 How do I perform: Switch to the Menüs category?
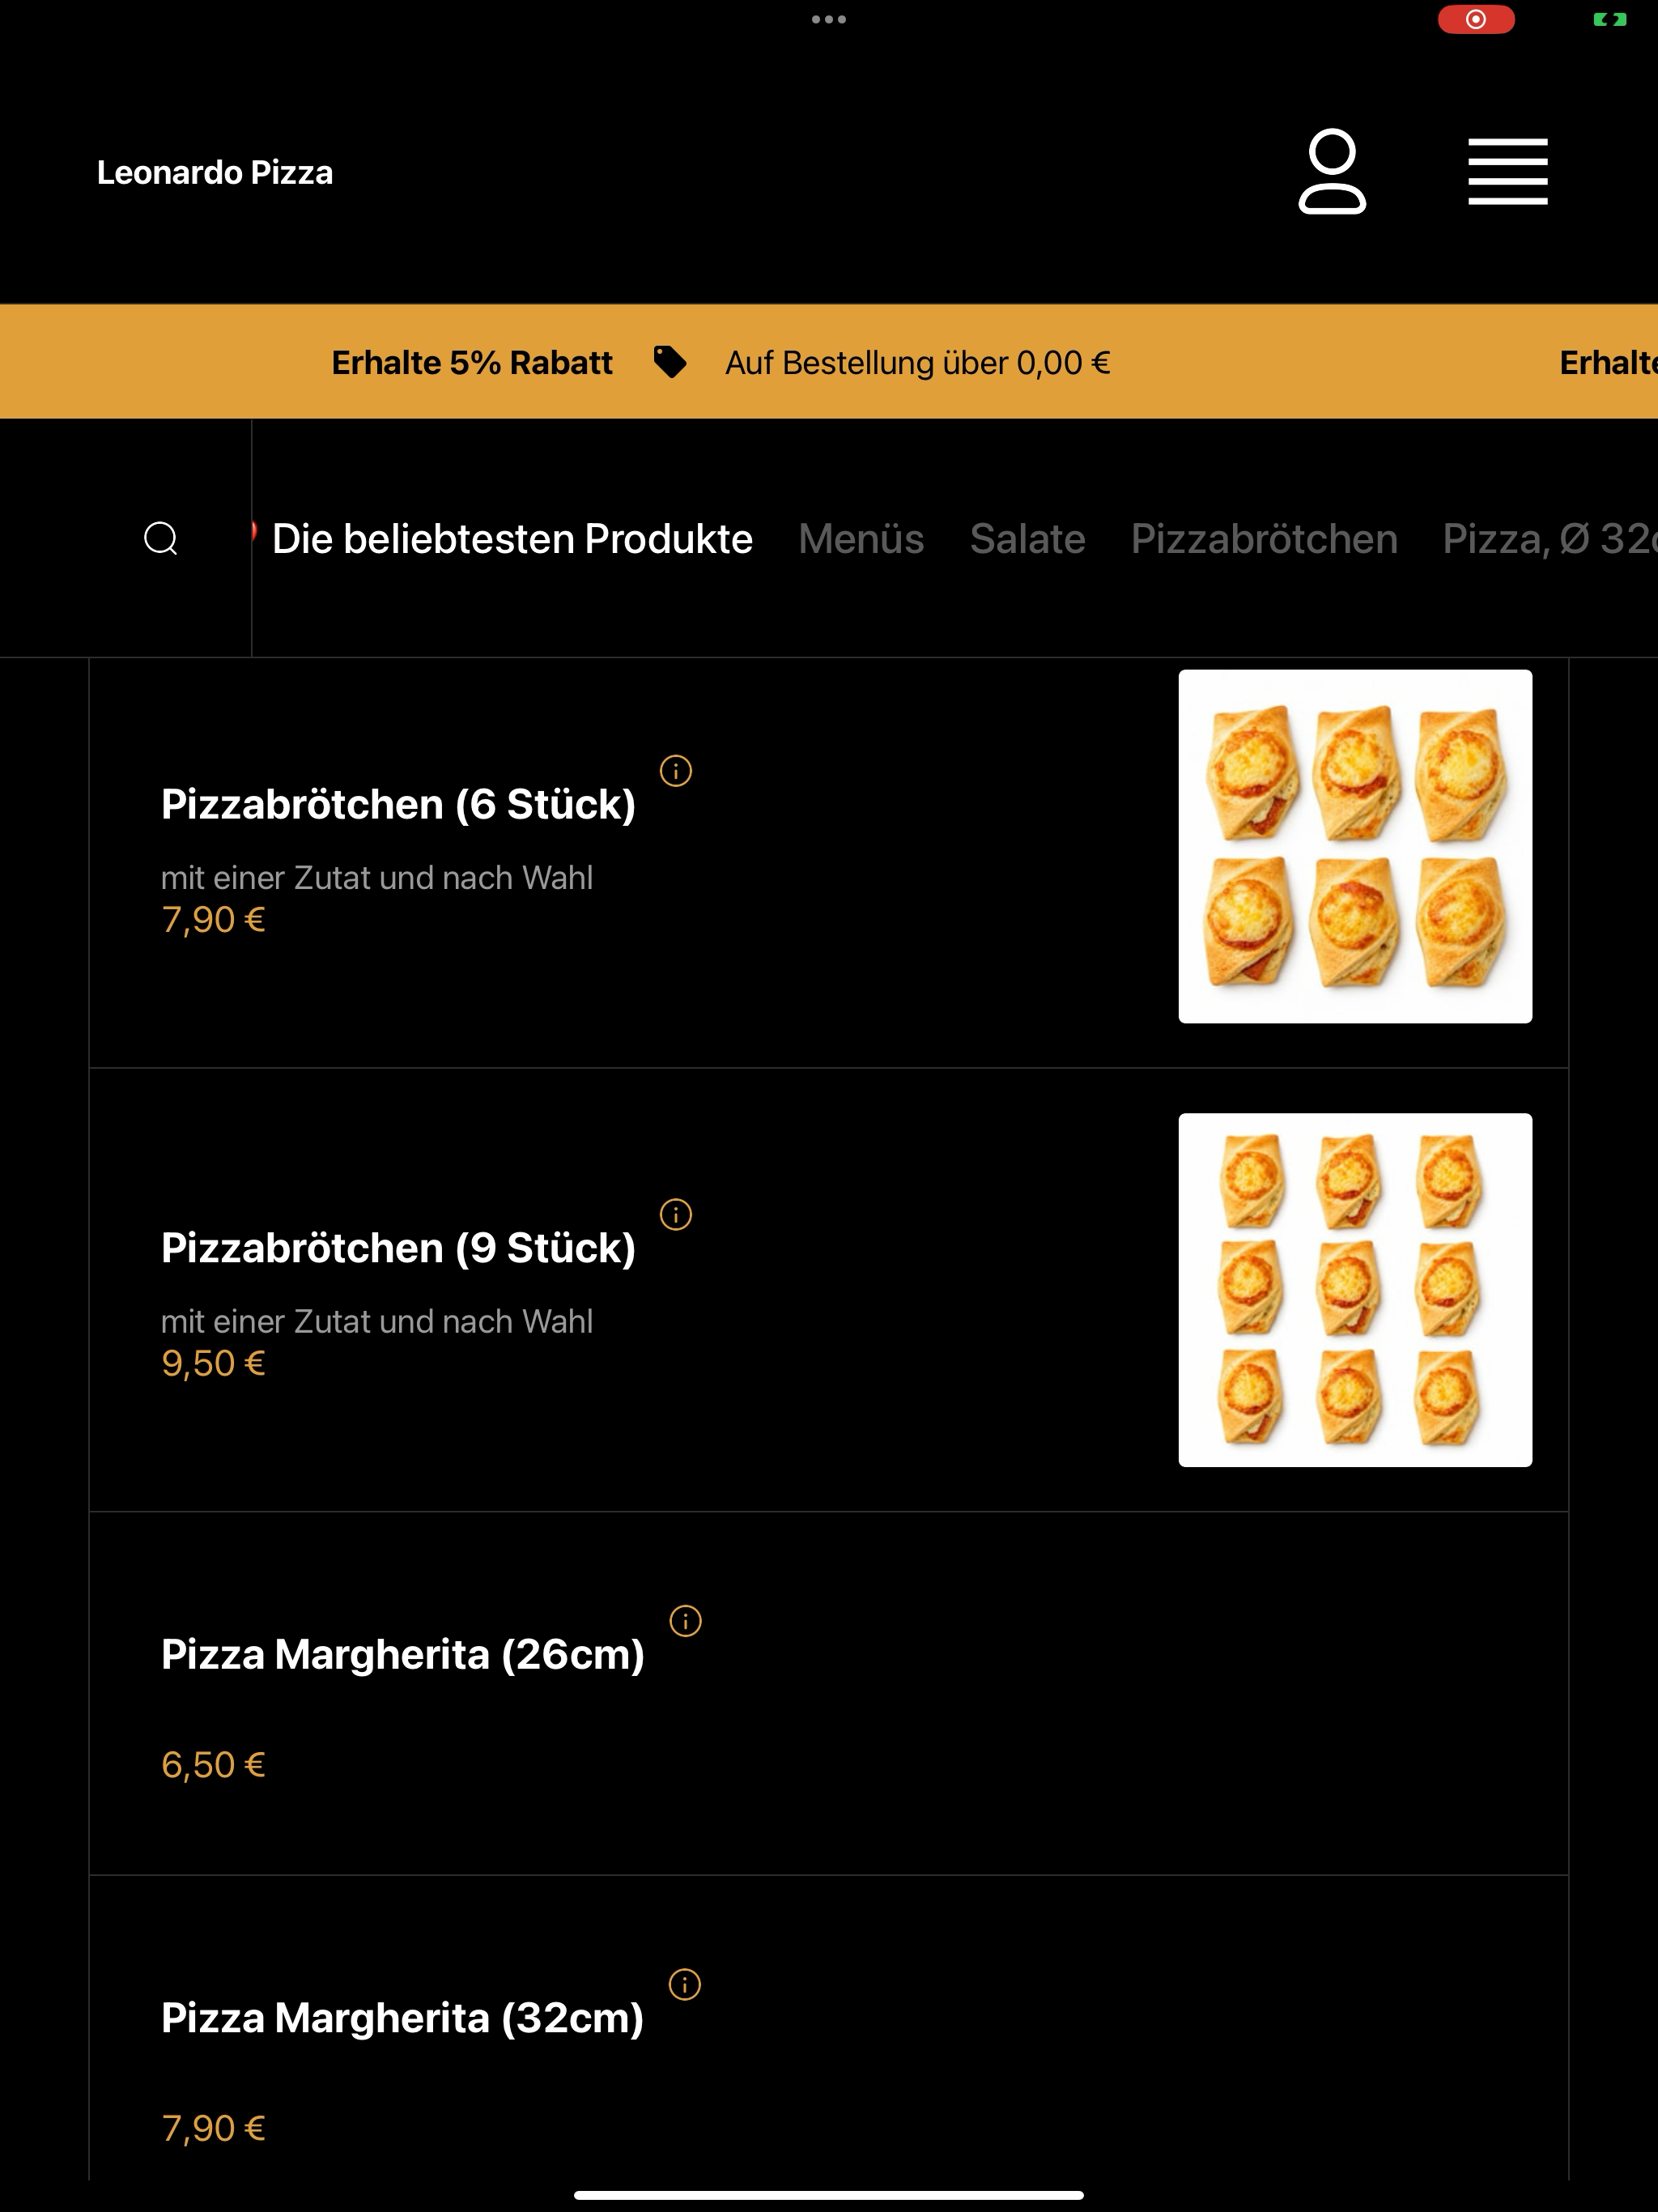click(861, 538)
